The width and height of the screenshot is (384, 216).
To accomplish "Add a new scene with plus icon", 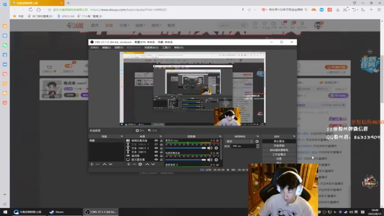I will (x=92, y=164).
